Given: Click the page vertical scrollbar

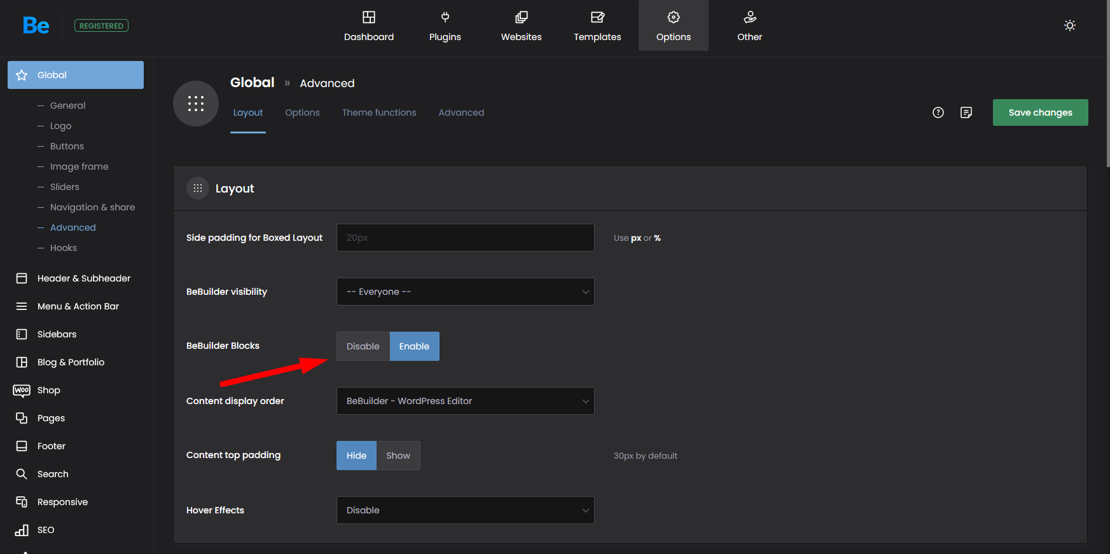Looking at the screenshot, I should coord(1108,84).
